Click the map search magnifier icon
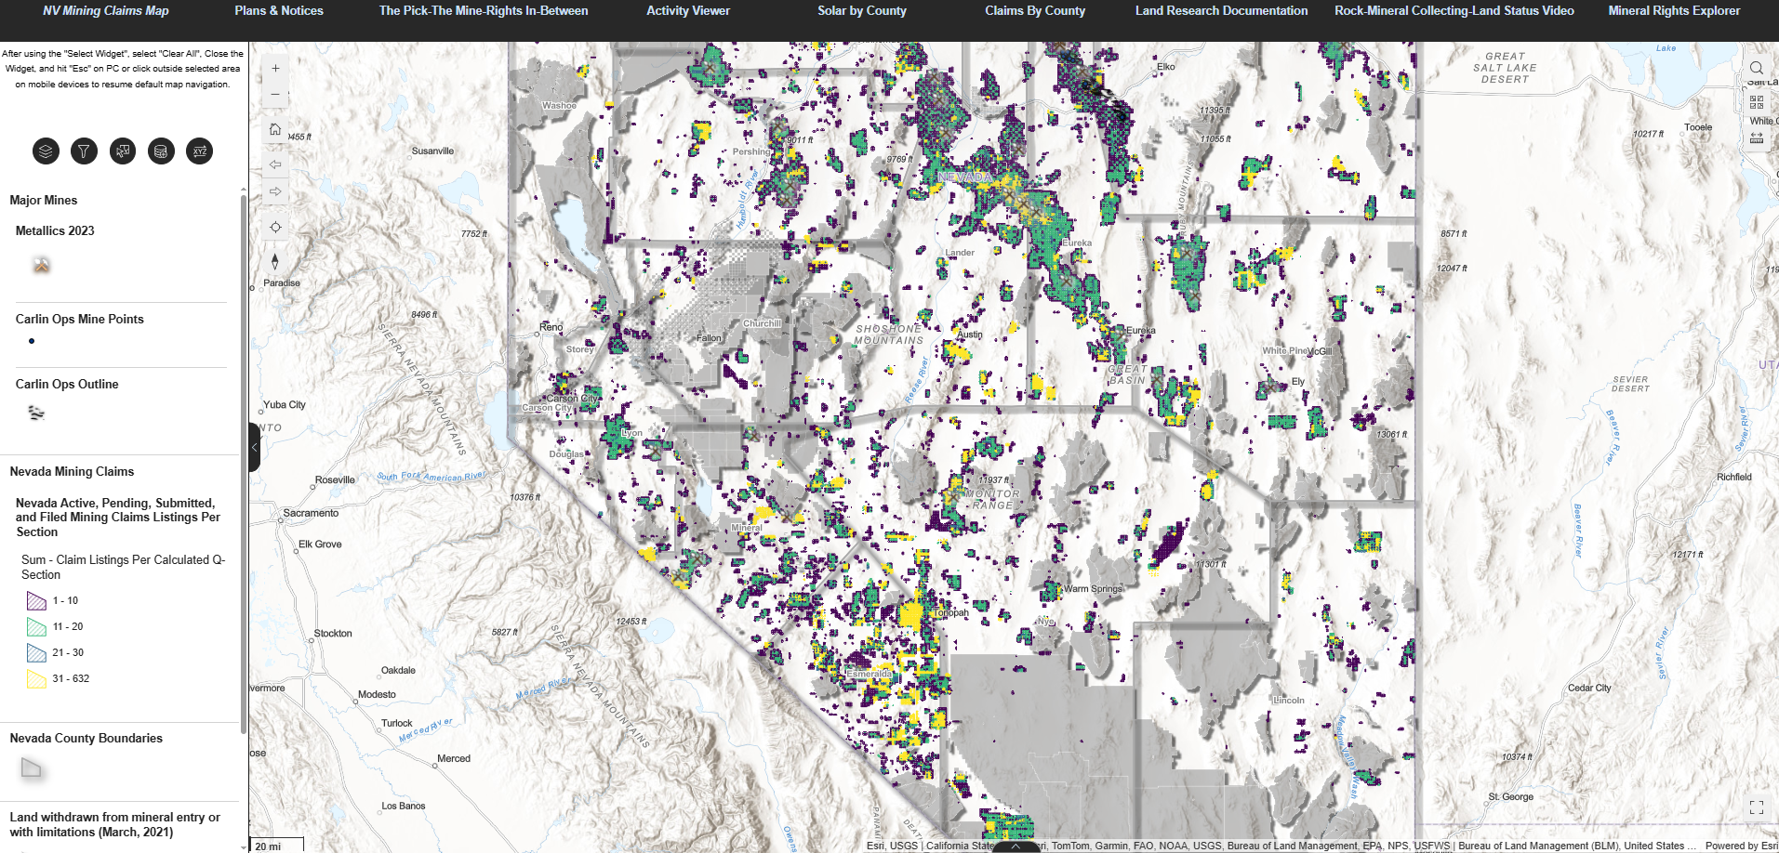This screenshot has height=853, width=1779. point(1757,67)
